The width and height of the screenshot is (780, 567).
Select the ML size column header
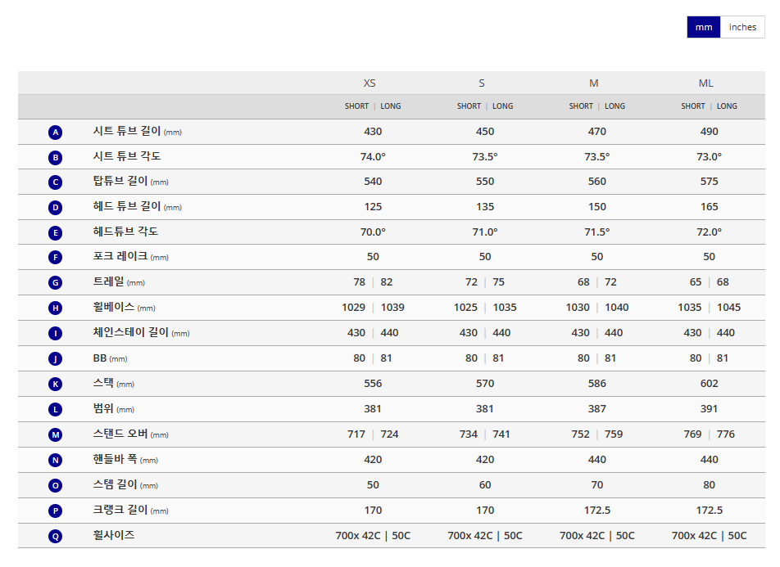(x=705, y=83)
